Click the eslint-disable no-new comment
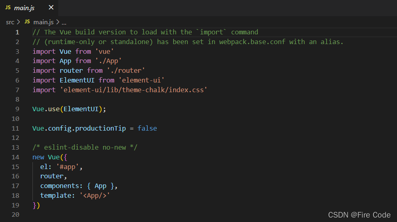397x222 pixels. pyautogui.click(x=85, y=148)
